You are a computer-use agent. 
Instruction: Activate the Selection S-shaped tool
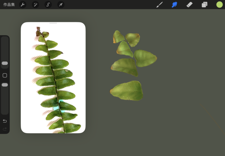[x=48, y=5]
